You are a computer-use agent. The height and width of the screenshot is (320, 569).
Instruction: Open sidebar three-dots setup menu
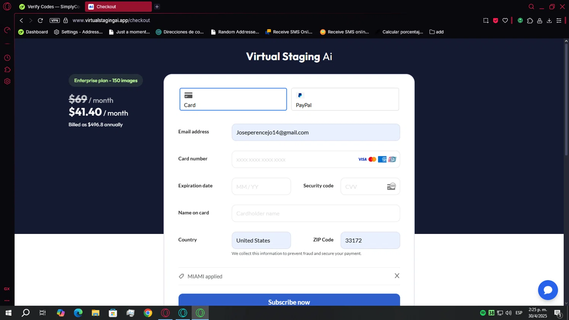(7, 300)
